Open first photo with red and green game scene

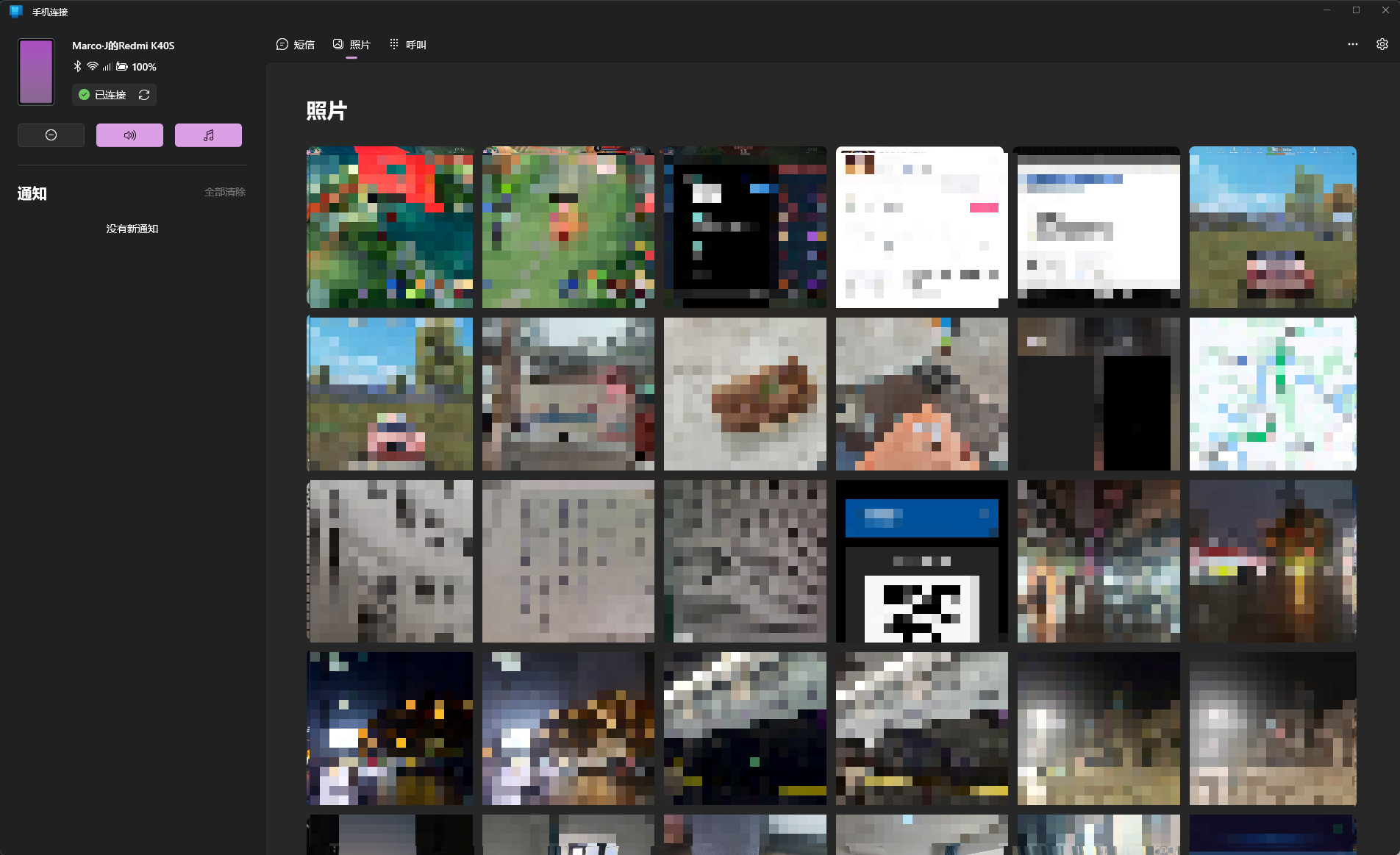point(390,227)
